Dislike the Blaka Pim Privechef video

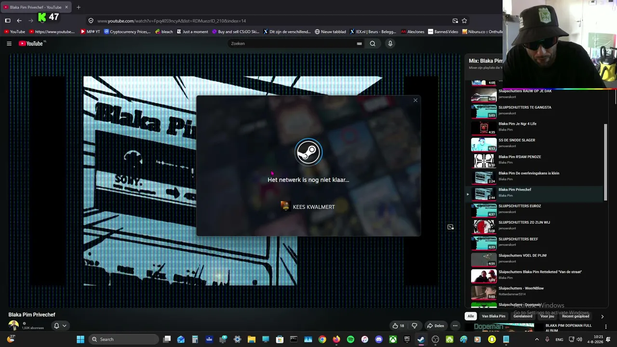414,326
